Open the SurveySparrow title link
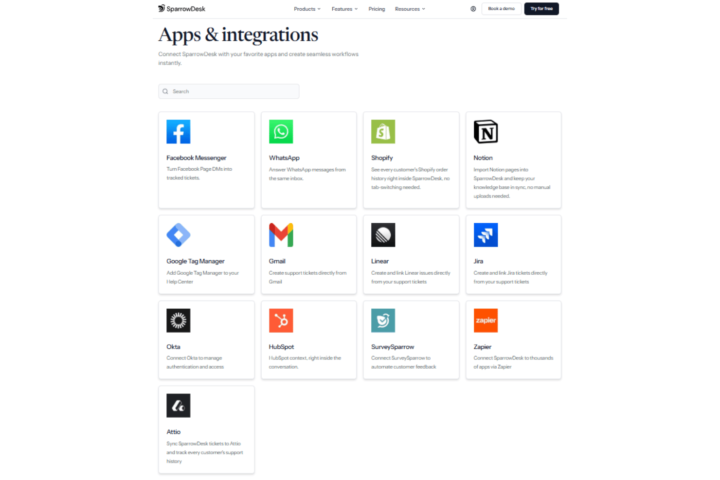 pos(393,347)
